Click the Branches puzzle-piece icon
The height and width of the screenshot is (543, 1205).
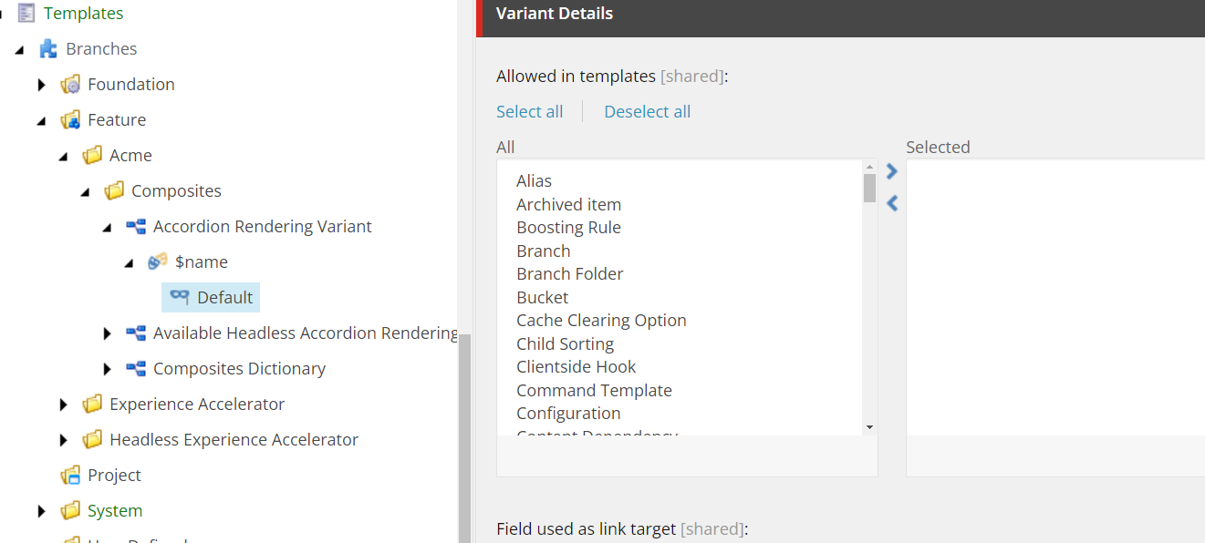pos(48,49)
